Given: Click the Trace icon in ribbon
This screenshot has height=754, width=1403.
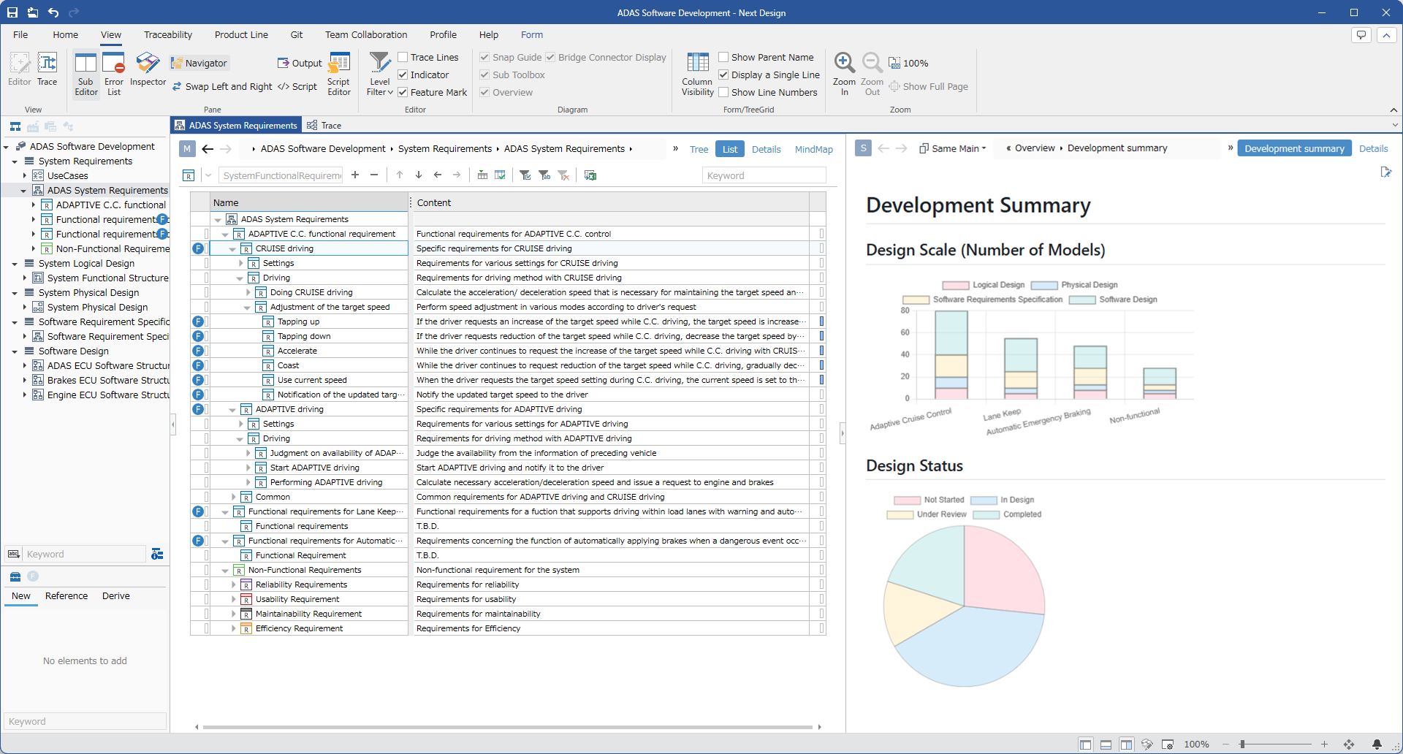Looking at the screenshot, I should (47, 70).
